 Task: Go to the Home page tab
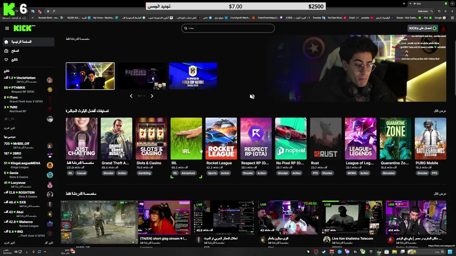point(28,42)
